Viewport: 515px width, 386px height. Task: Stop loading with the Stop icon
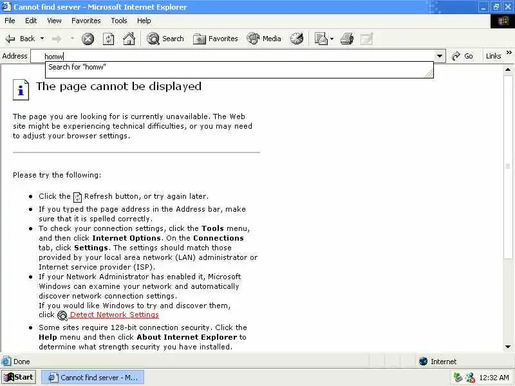[88, 39]
